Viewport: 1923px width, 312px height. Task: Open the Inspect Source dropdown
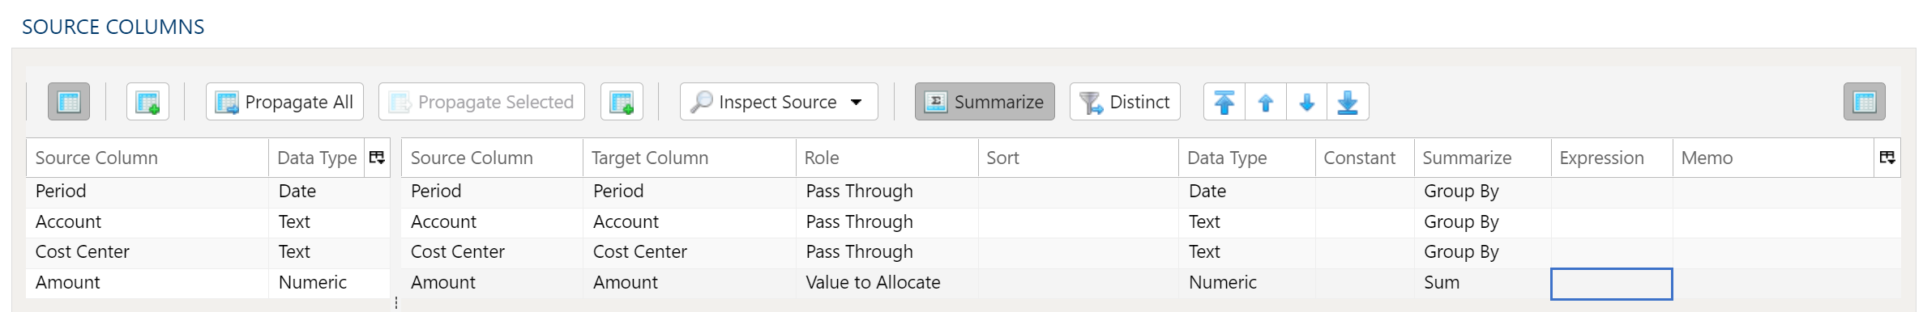click(779, 102)
